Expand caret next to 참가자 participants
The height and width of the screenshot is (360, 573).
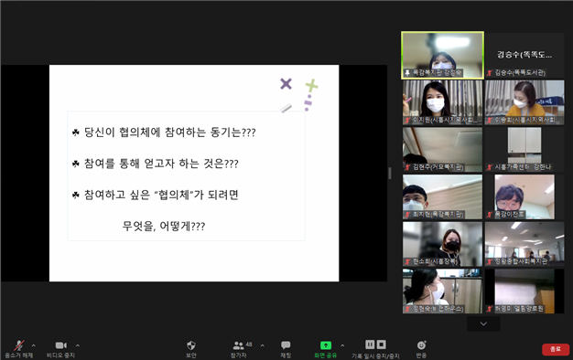[x=263, y=345]
